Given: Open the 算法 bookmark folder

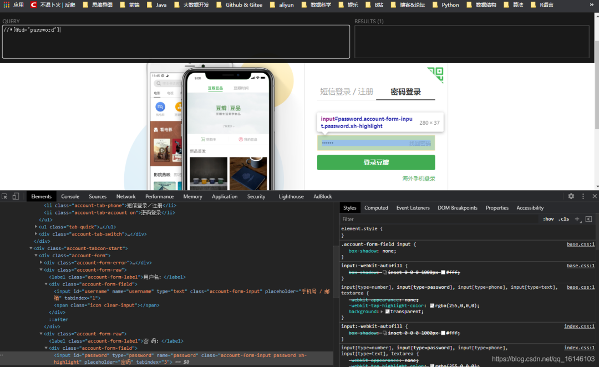Looking at the screenshot, I should coord(514,5).
